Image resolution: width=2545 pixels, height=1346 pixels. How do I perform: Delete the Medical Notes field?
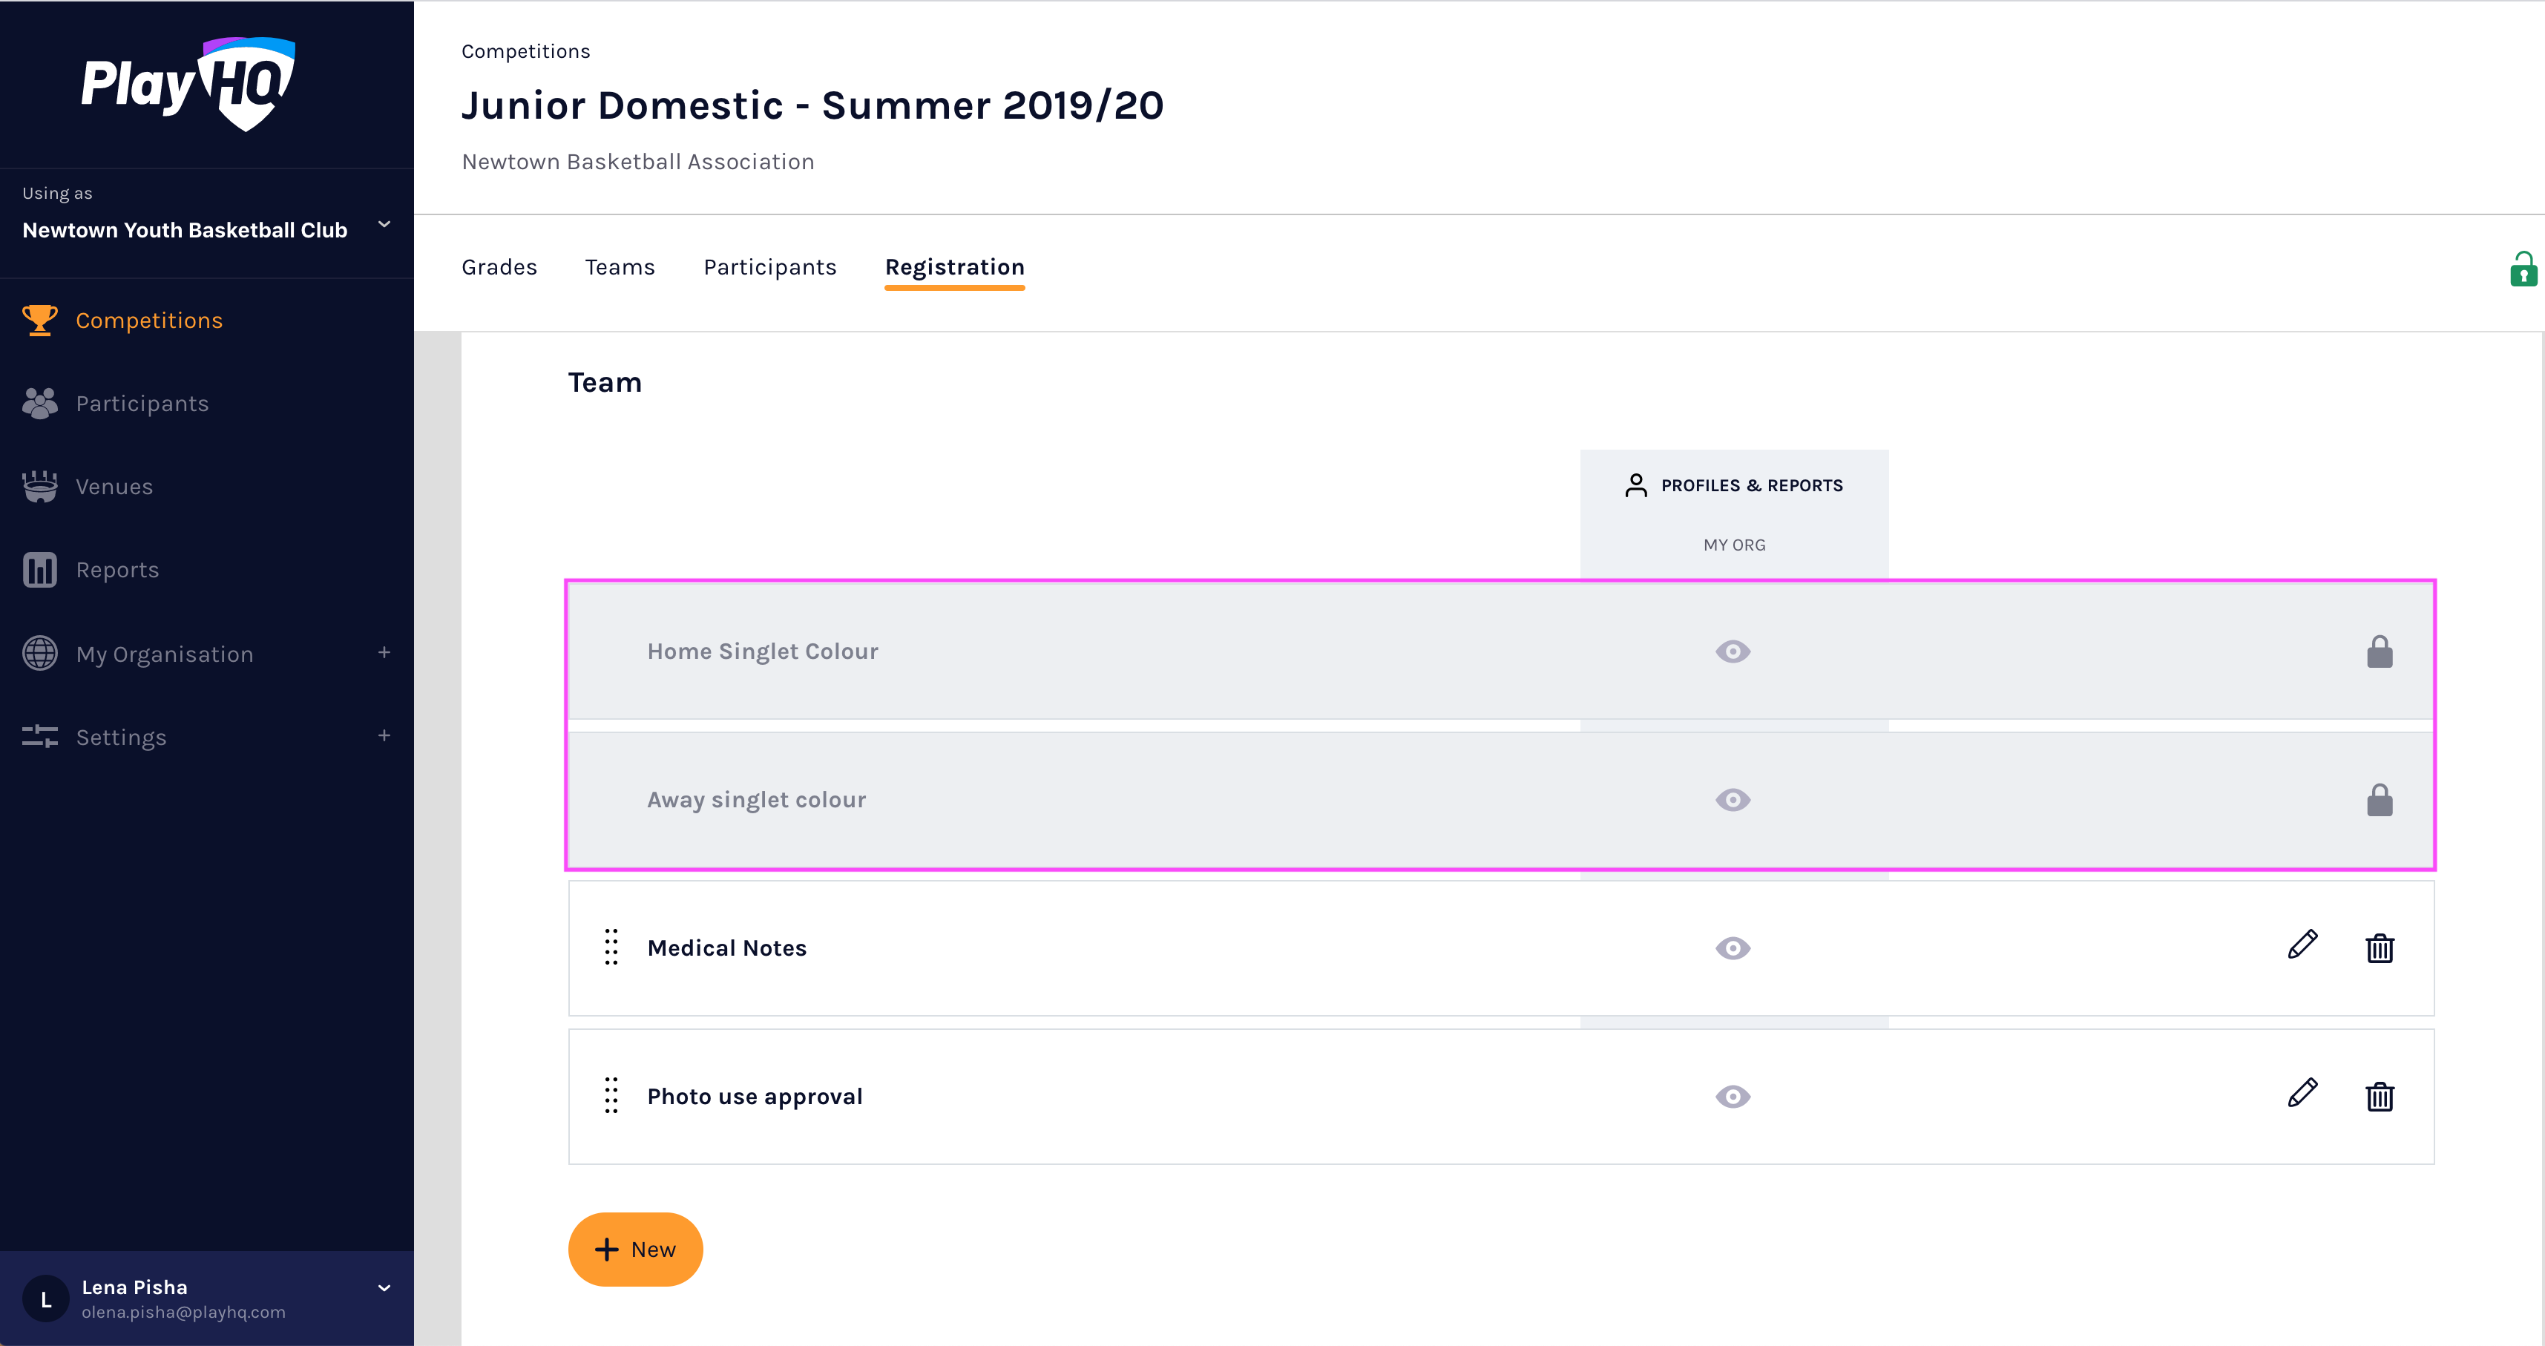[x=2379, y=948]
